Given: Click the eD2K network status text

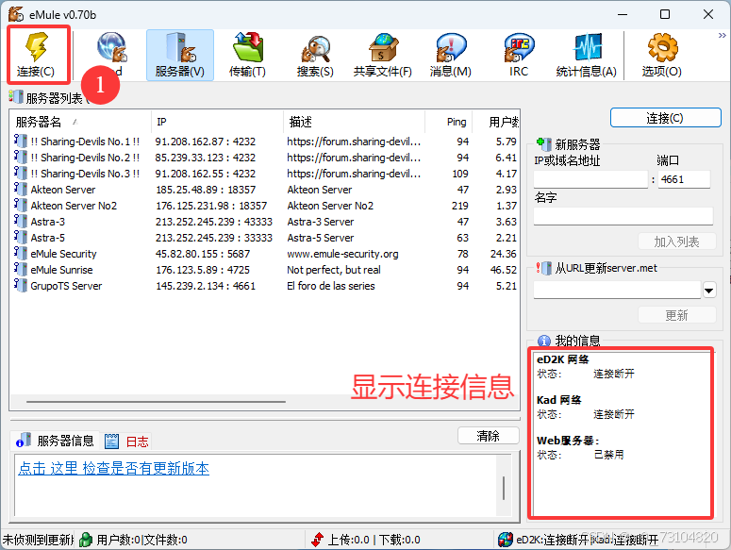Looking at the screenshot, I should click(613, 374).
